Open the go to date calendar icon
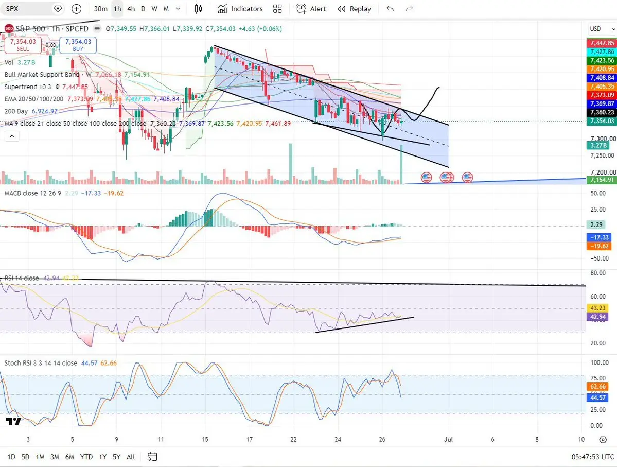Screen dimensions: 617x467 152,457
